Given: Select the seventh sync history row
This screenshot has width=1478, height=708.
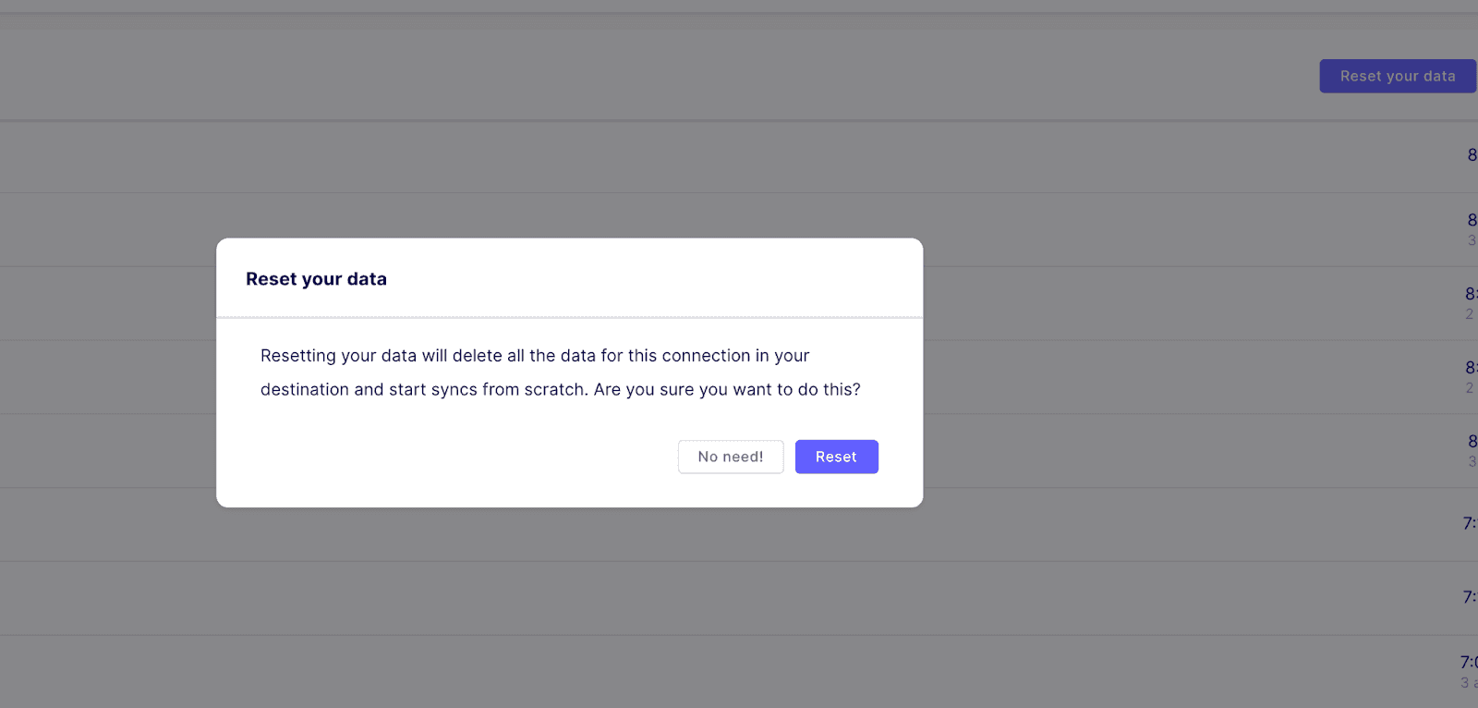Looking at the screenshot, I should click(x=739, y=598).
